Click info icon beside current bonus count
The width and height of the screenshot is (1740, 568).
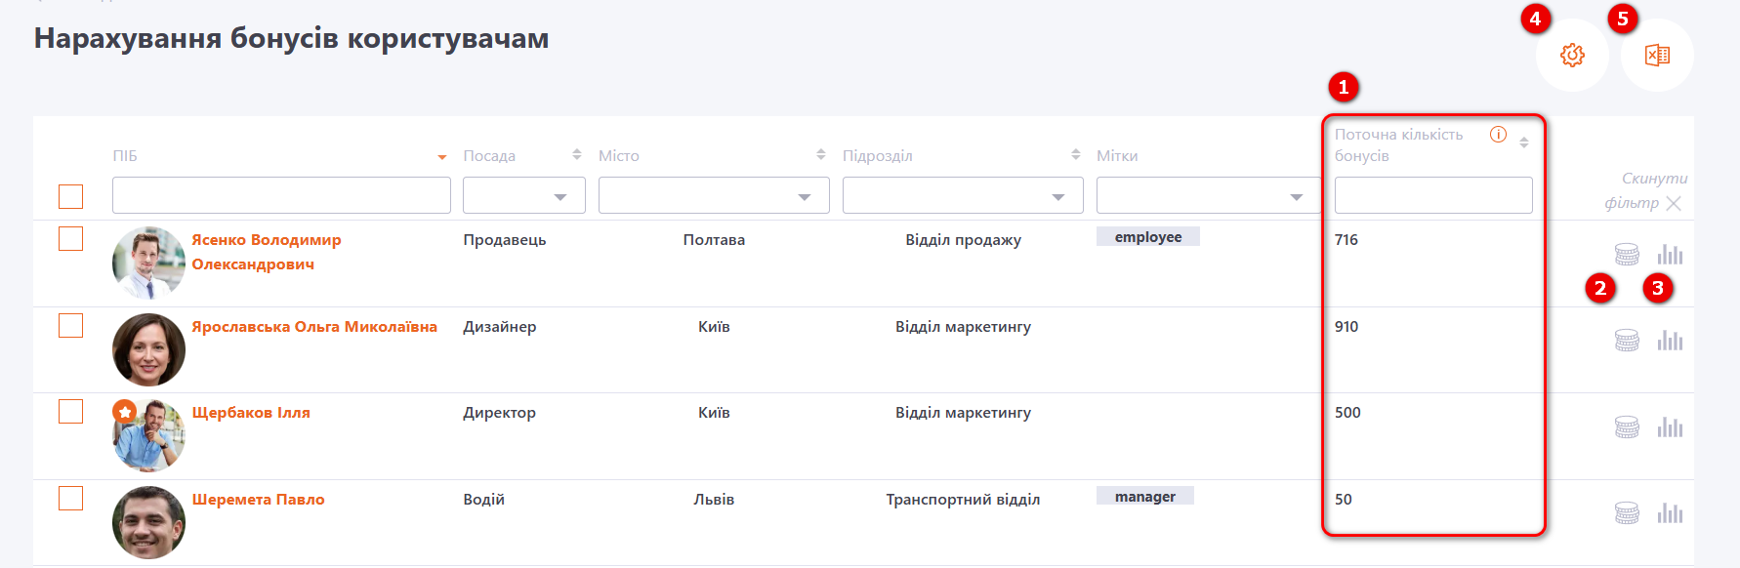pyautogui.click(x=1498, y=135)
